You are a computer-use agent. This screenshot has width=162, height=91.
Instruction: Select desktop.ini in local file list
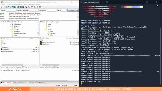coord(5,47)
